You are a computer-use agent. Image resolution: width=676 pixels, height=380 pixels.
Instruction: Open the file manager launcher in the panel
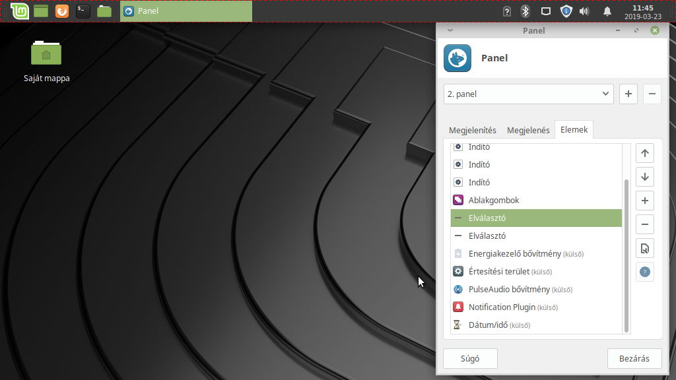click(x=104, y=11)
